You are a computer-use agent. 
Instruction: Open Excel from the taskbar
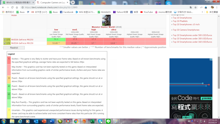(92, 121)
